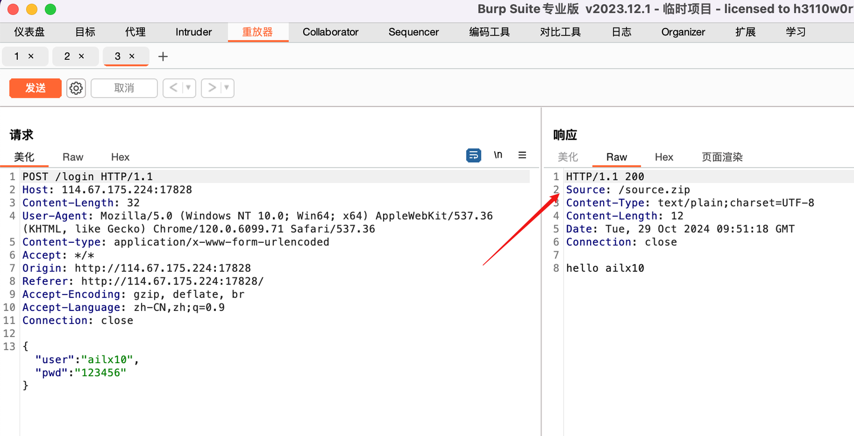Toggle word wrap in the request editor
Image resolution: width=854 pixels, height=436 pixels.
[x=473, y=155]
